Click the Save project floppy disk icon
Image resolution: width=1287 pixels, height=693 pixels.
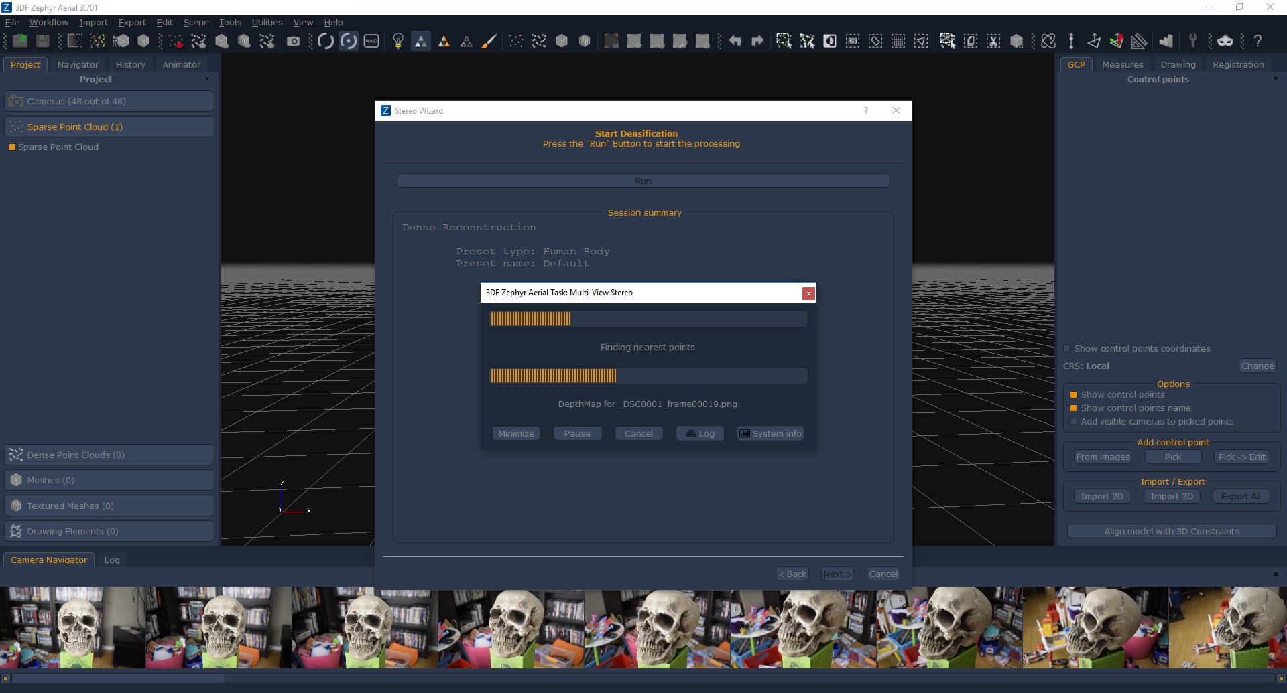(x=43, y=41)
